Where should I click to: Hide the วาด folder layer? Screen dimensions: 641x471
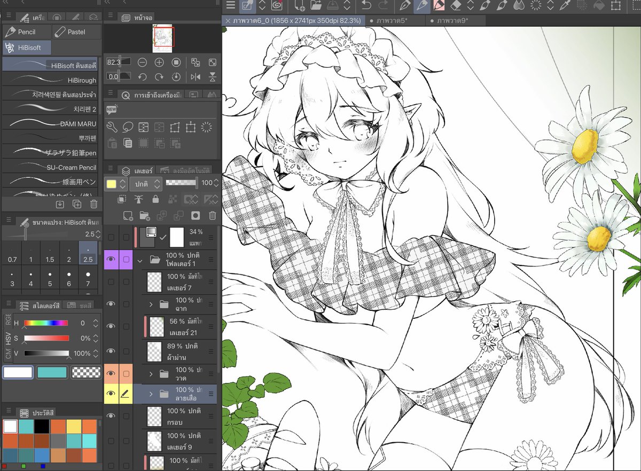click(x=111, y=374)
